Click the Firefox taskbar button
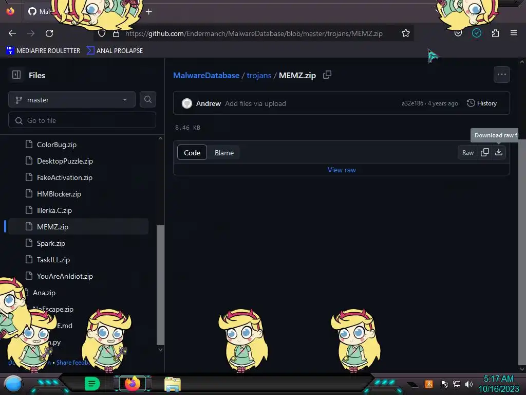 click(132, 384)
